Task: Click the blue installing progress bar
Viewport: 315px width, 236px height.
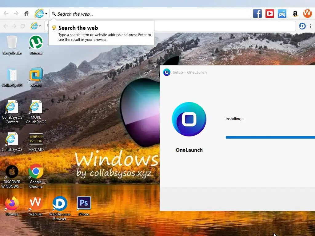Action: [x=270, y=137]
